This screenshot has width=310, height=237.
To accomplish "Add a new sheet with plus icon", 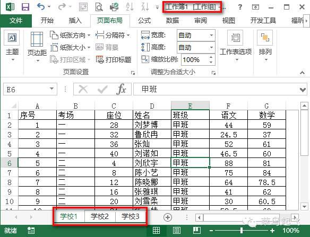I will click(168, 217).
